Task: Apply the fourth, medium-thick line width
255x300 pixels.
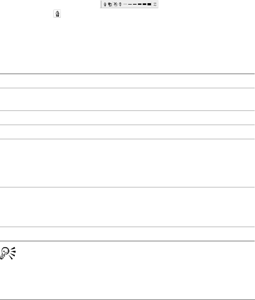Action: coord(140,4)
